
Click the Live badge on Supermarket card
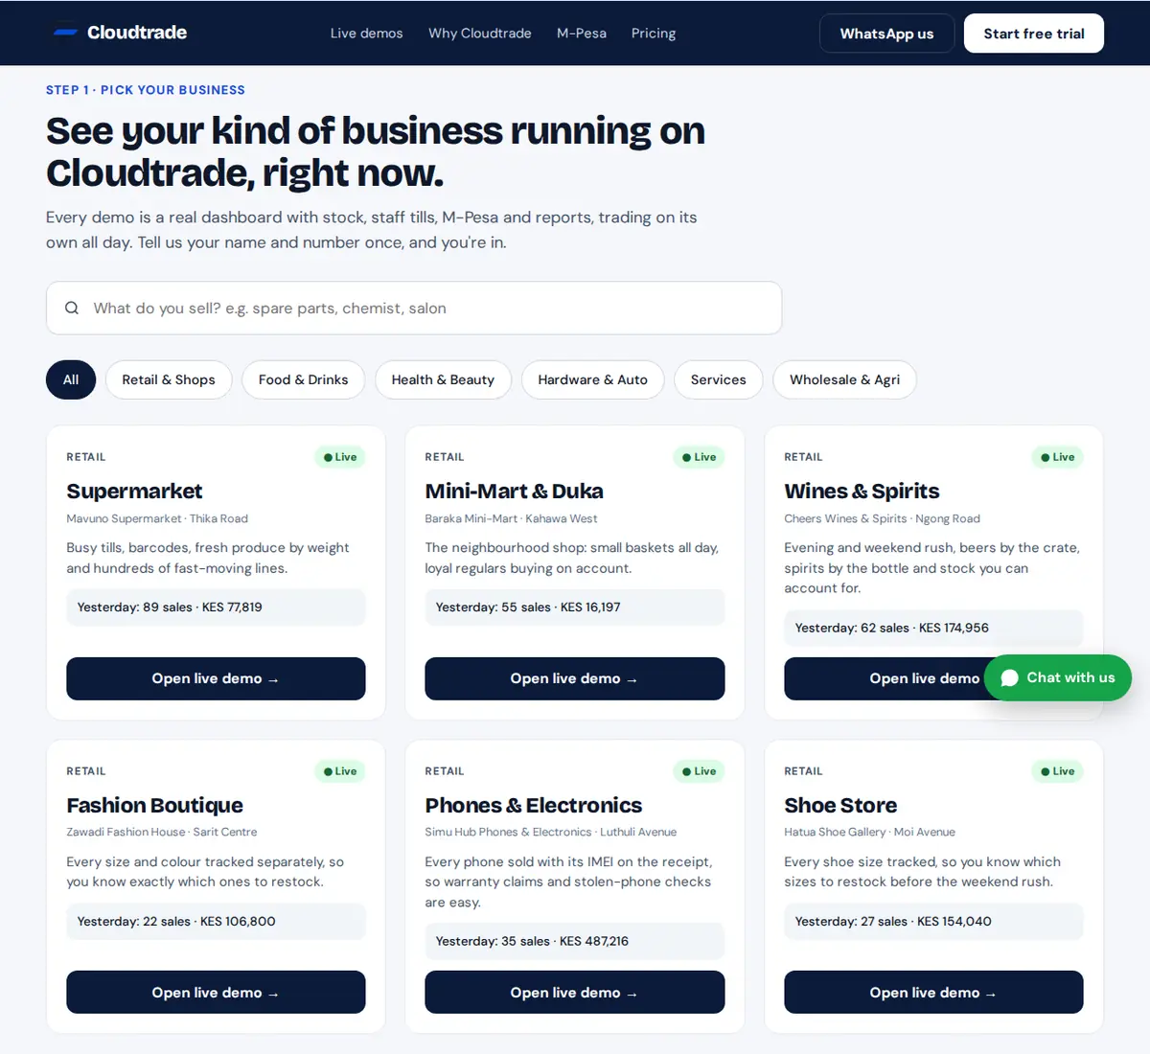coord(340,457)
